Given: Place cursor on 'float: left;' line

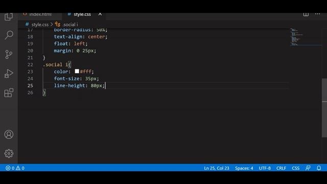Looking at the screenshot, I should coord(71,43).
